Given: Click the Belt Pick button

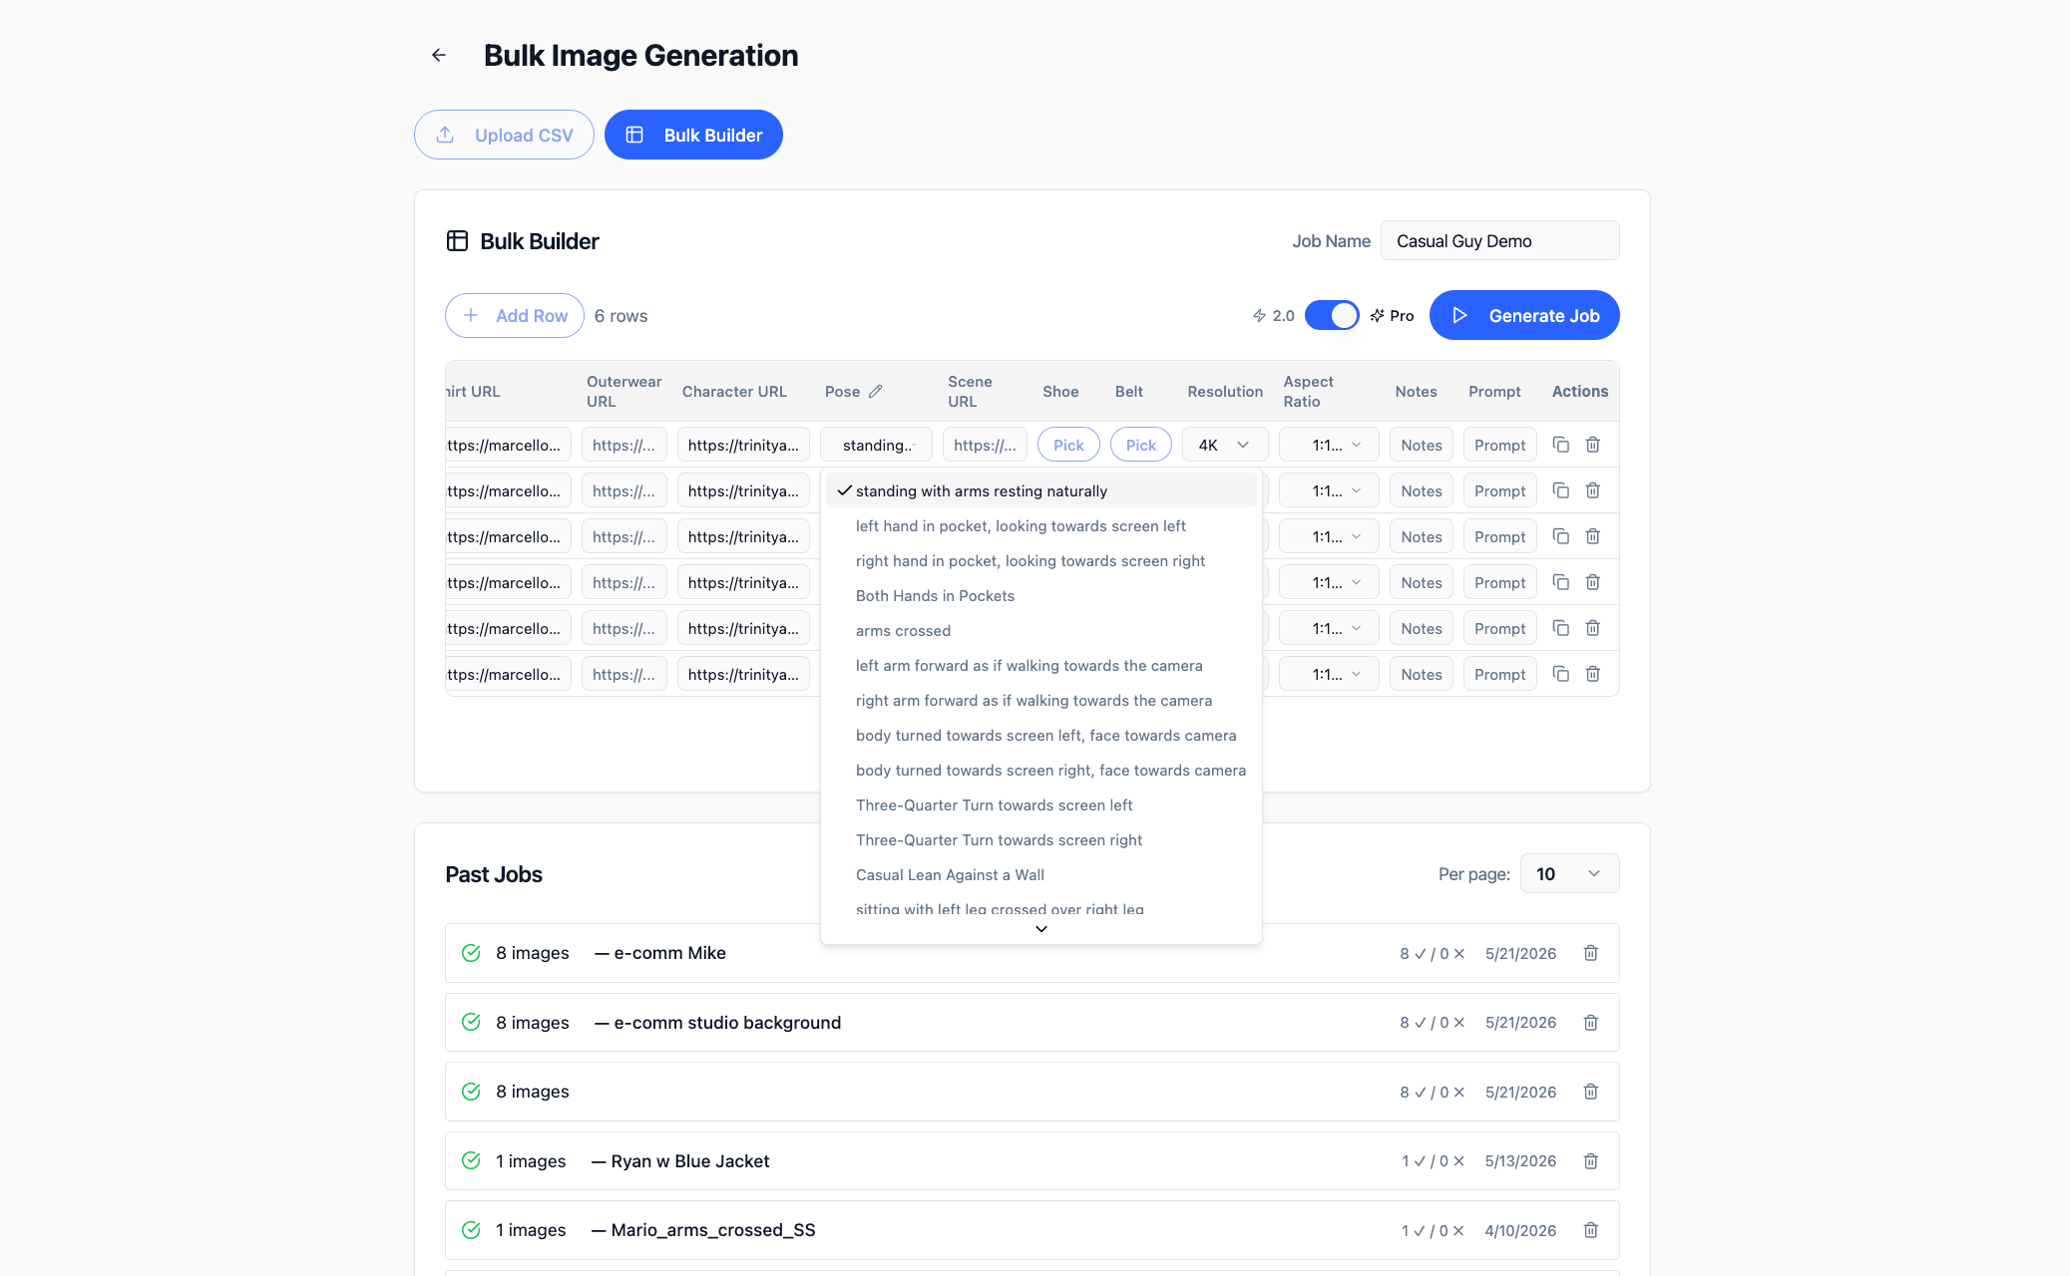Looking at the screenshot, I should point(1141,445).
